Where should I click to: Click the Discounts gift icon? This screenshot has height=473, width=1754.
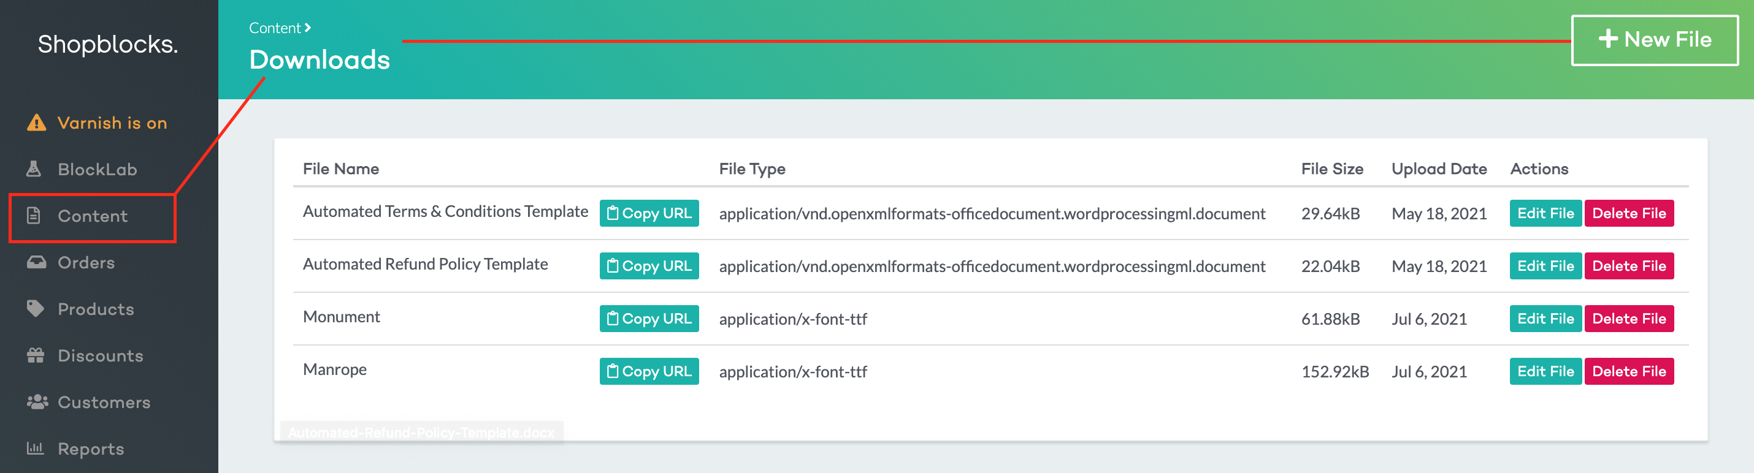[36, 355]
